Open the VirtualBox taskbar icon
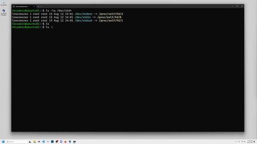Screen dimensions: 257x144 tap(70, 142)
